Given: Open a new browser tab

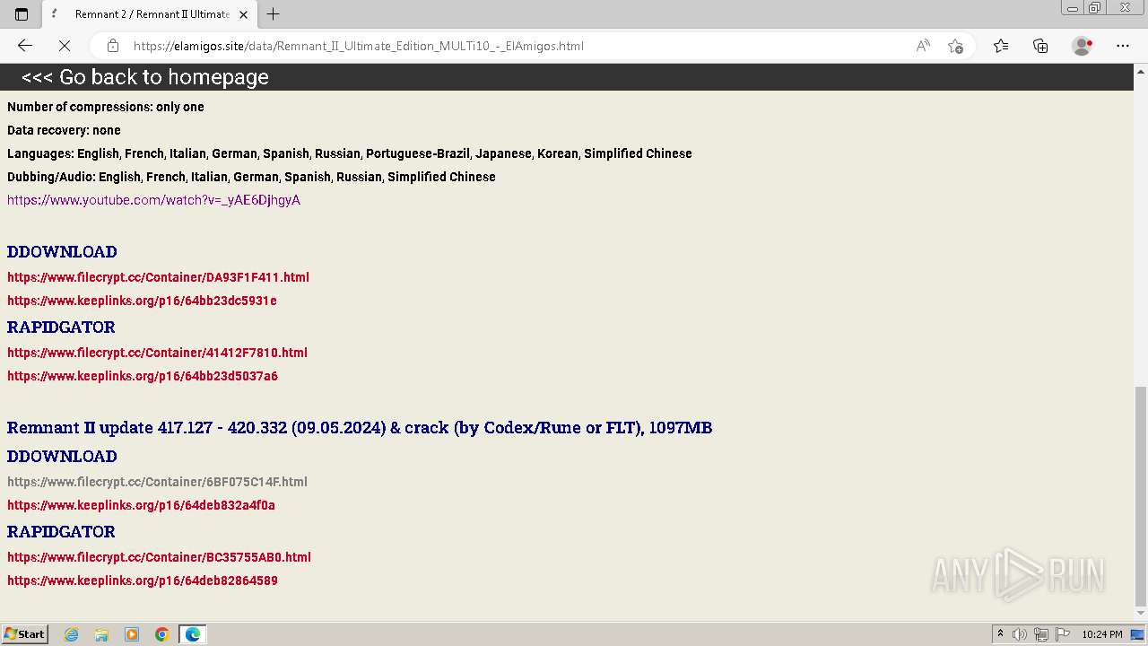Looking at the screenshot, I should [x=274, y=14].
